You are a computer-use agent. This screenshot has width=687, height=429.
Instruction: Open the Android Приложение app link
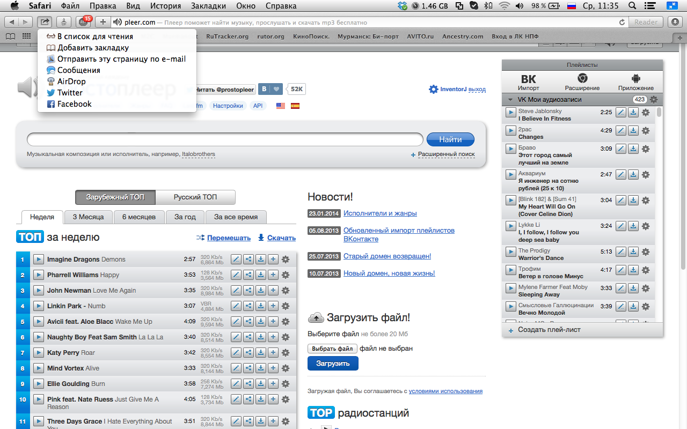coord(636,82)
